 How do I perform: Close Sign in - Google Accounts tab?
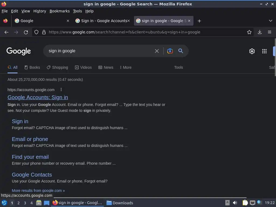tap(129, 21)
